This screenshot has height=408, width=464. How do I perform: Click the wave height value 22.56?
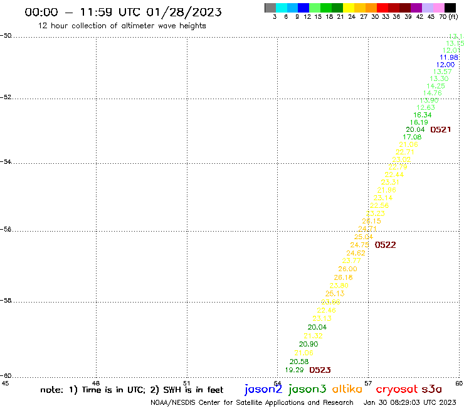coord(379,205)
